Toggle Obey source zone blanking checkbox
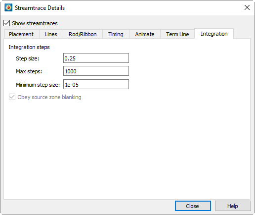 point(12,97)
